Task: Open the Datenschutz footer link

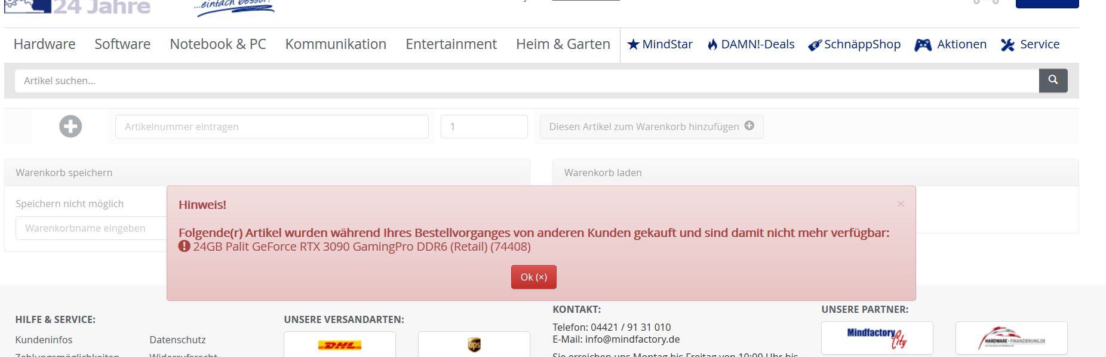Action: [x=177, y=340]
